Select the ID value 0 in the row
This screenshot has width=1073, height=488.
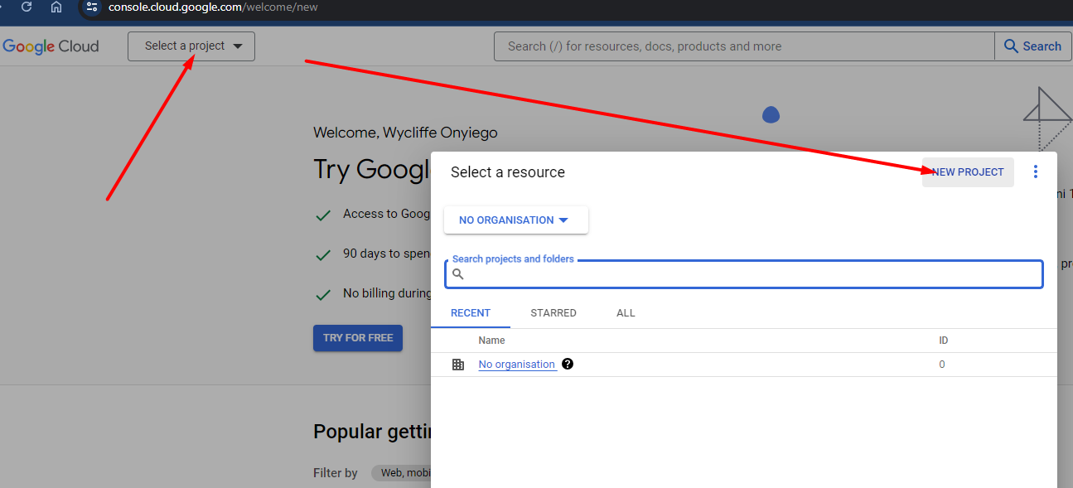[942, 365]
